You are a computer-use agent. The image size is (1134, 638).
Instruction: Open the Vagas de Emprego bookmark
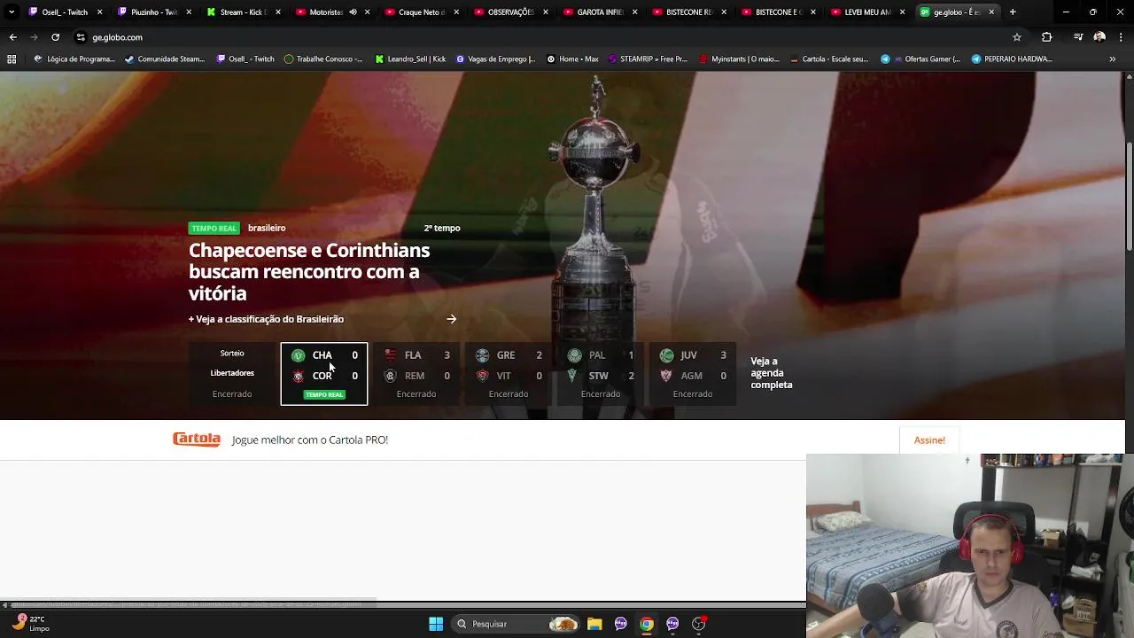click(x=495, y=59)
